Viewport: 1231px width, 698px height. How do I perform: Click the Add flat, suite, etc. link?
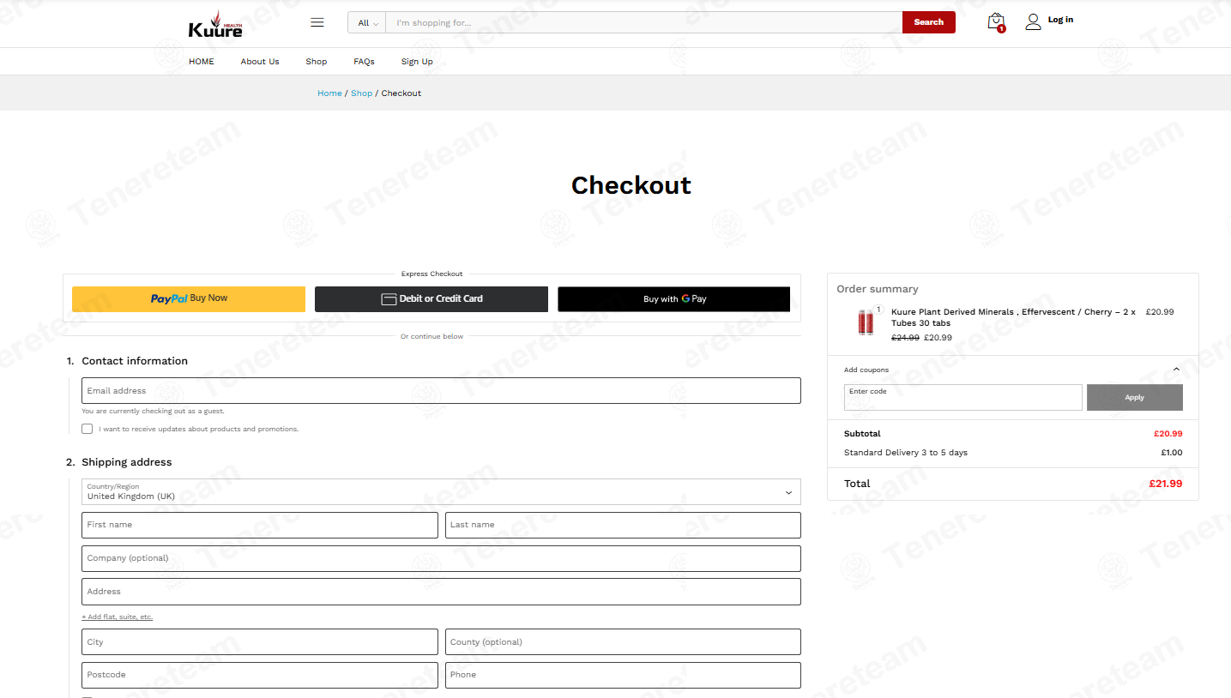[x=117, y=617]
